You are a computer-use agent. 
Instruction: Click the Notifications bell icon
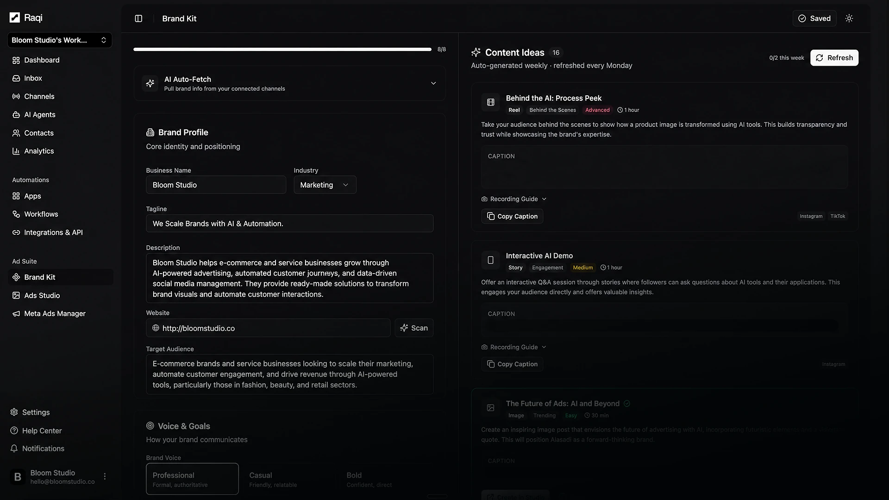pyautogui.click(x=14, y=449)
